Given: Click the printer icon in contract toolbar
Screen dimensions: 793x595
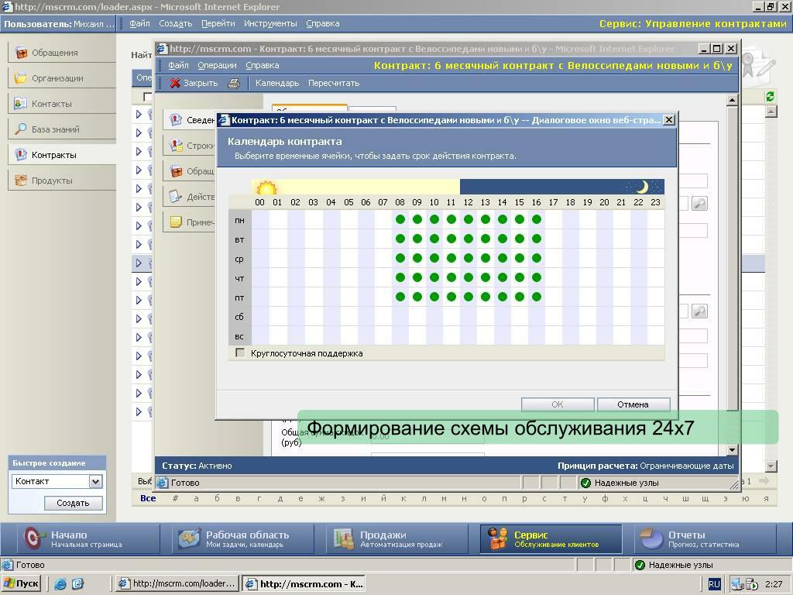Looking at the screenshot, I should [x=234, y=84].
